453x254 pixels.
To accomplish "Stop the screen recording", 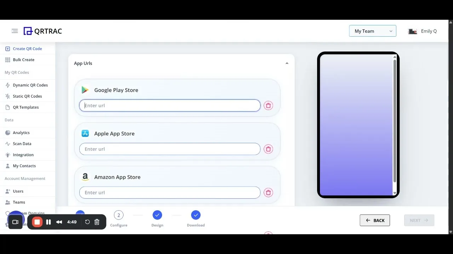I will point(37,222).
